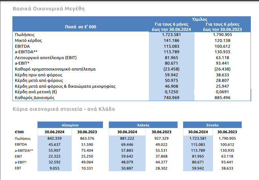Click the after-tax profit value 28.807
259x180 pixels.
coord(223,81)
